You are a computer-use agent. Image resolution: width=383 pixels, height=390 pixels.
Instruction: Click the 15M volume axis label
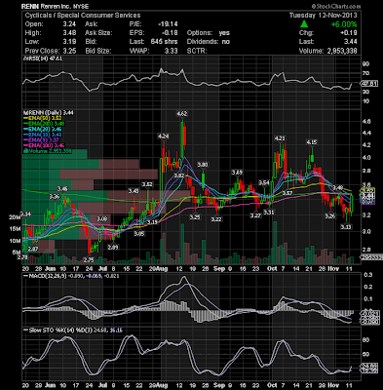[15, 229]
